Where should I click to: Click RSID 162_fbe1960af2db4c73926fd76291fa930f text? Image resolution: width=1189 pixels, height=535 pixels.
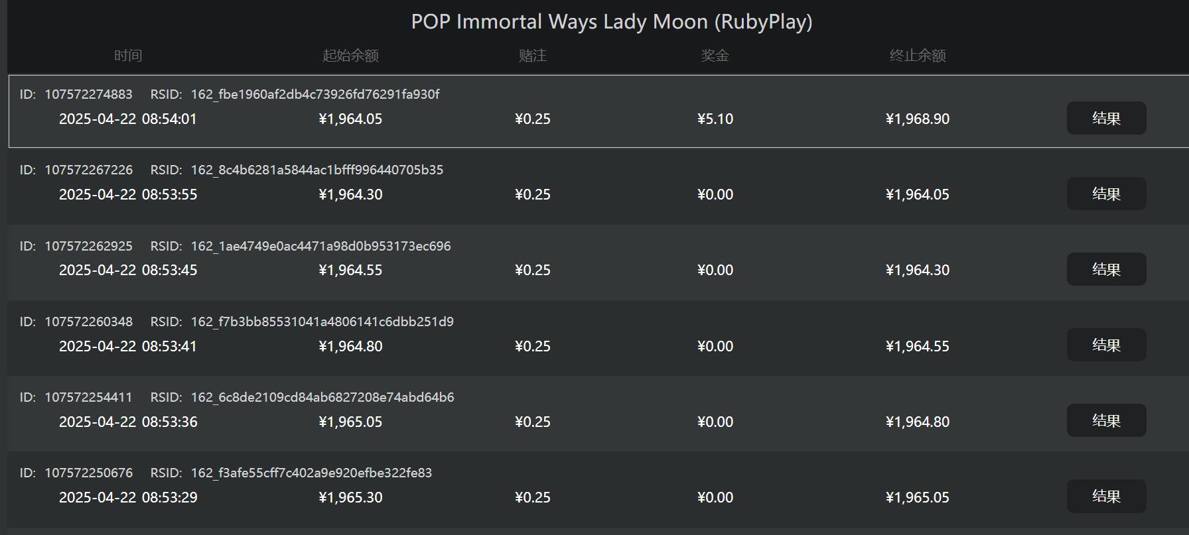315,94
